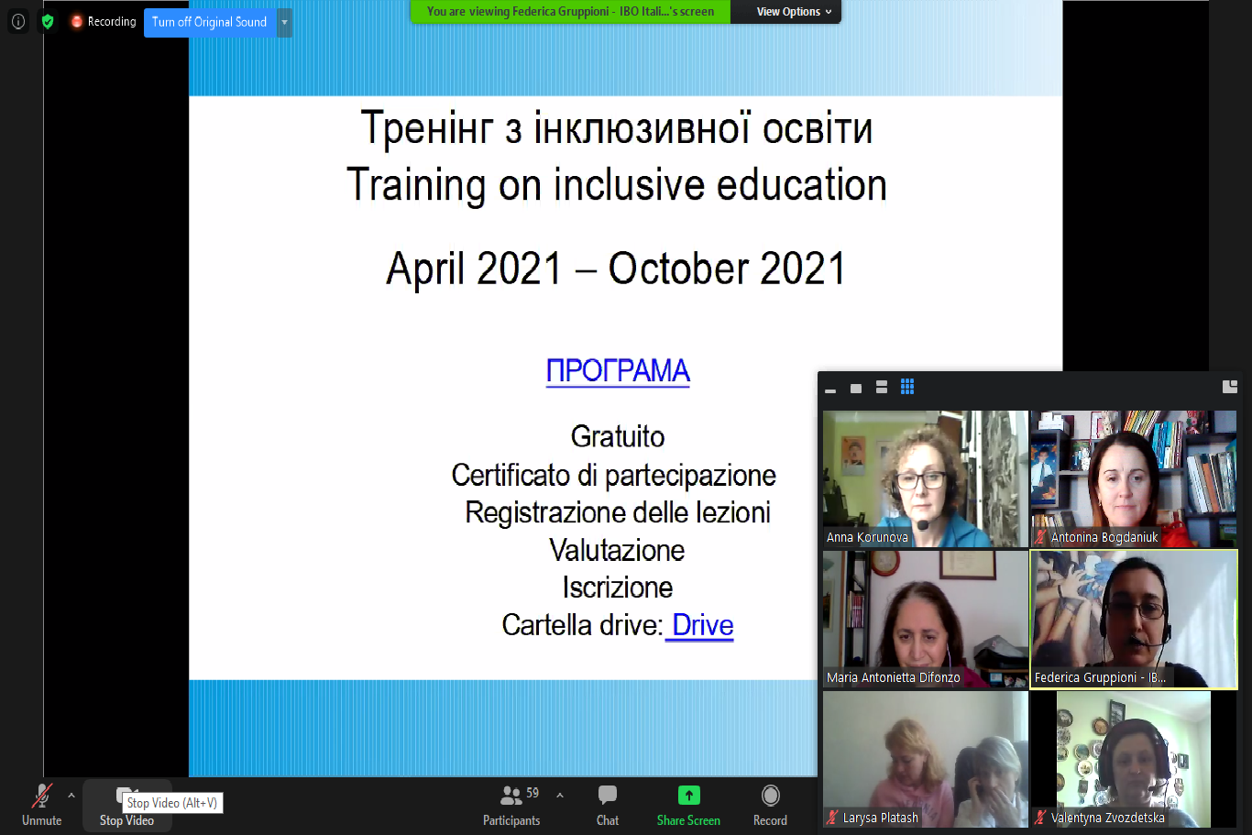Image resolution: width=1252 pixels, height=835 pixels.
Task: Click the green encryption shield icon
Action: click(48, 21)
